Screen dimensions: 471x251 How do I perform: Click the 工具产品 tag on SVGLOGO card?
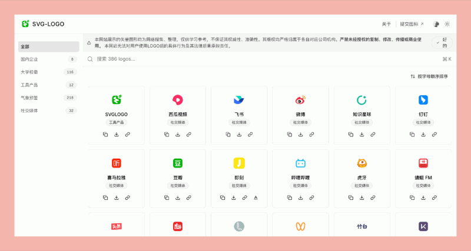click(x=116, y=122)
